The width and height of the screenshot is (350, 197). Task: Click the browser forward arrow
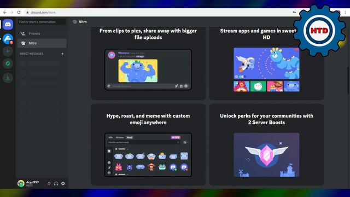[12, 12]
